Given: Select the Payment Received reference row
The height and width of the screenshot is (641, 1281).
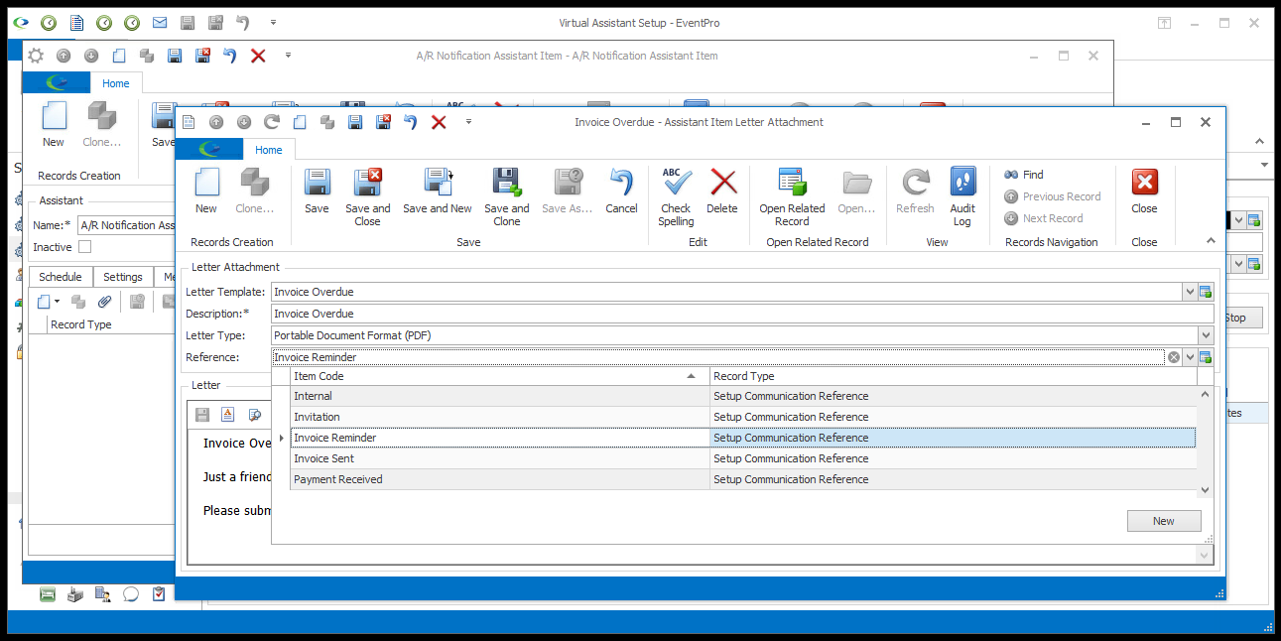Looking at the screenshot, I should (743, 479).
